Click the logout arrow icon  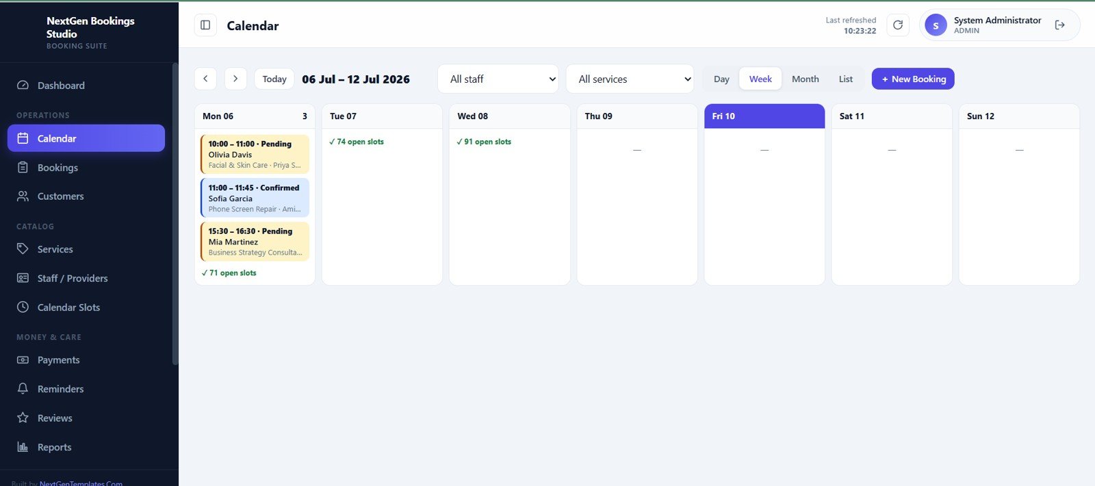(x=1060, y=25)
